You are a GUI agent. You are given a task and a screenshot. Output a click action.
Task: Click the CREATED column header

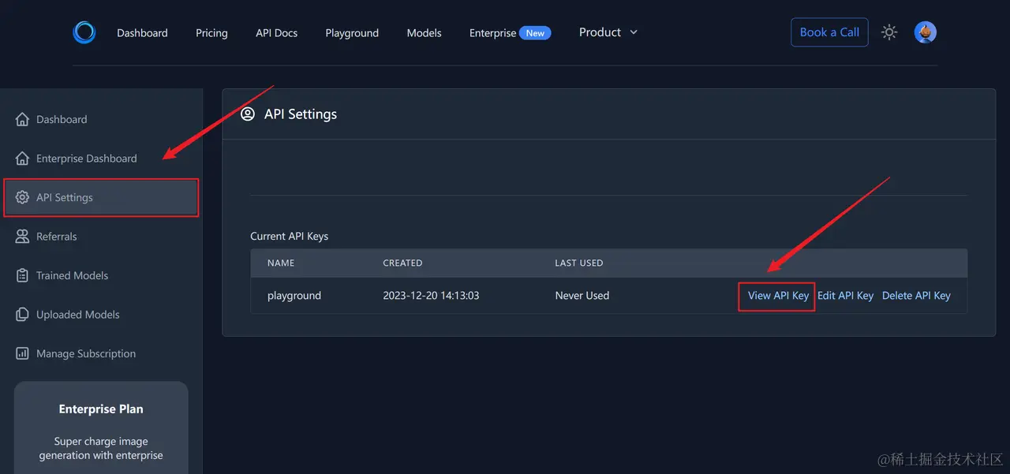tap(402, 263)
